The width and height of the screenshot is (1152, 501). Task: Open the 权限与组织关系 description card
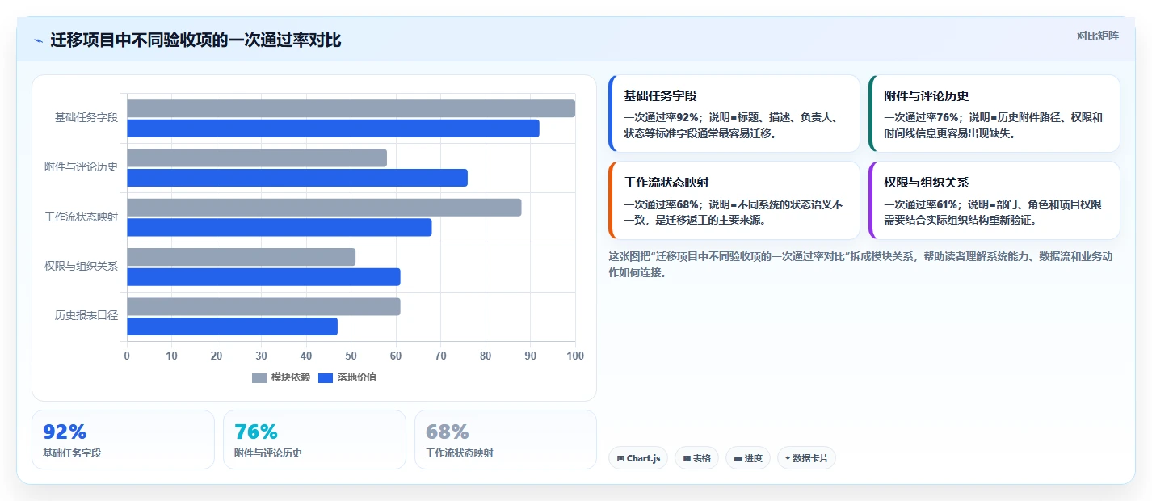(x=994, y=200)
